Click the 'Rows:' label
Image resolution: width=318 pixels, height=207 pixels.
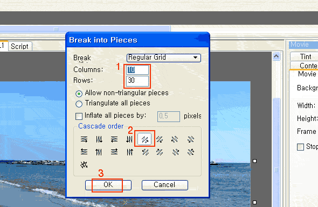pyautogui.click(x=83, y=80)
